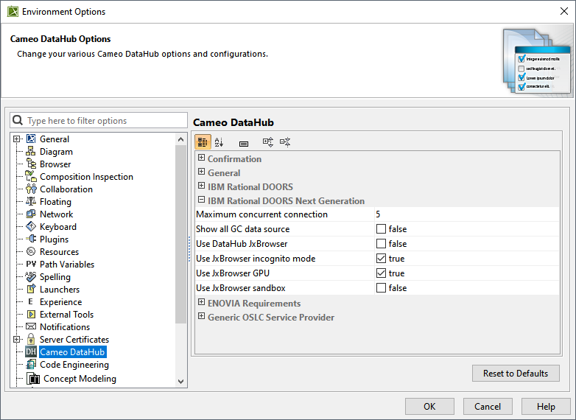Viewport: 576px width, 420px height.
Task: Collapse IBM Rational DOORS Next Generation group
Action: point(201,200)
